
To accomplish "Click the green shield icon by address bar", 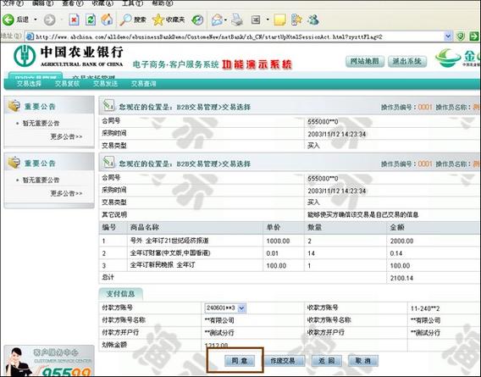I will click(x=461, y=36).
